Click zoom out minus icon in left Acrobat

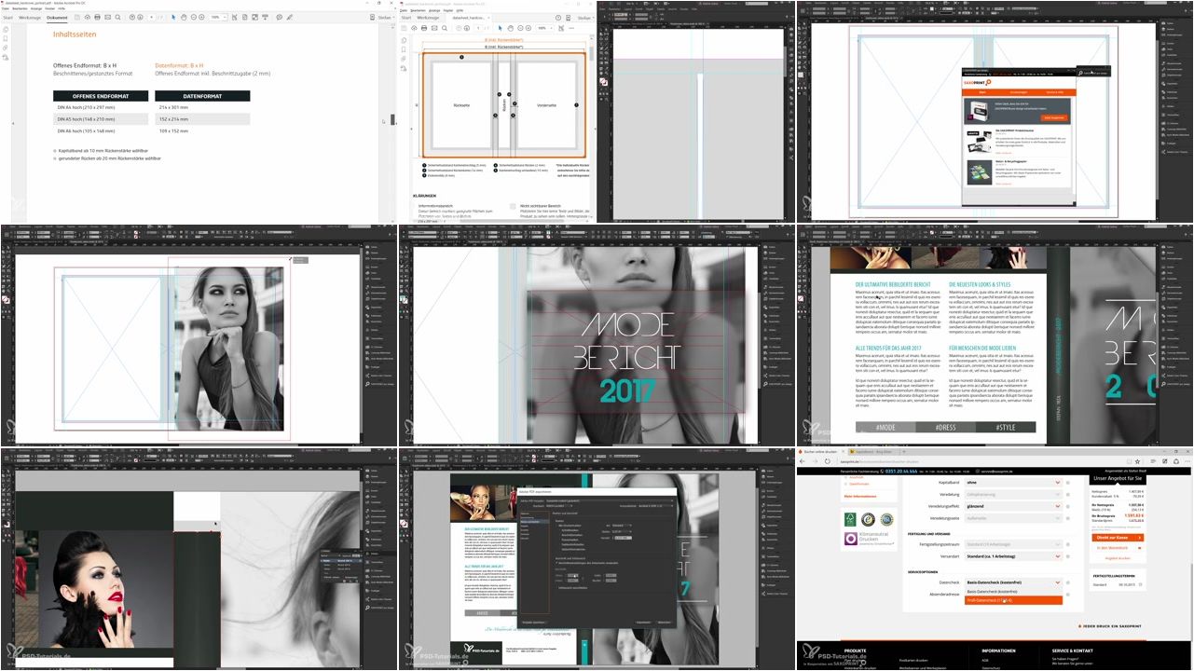point(193,18)
